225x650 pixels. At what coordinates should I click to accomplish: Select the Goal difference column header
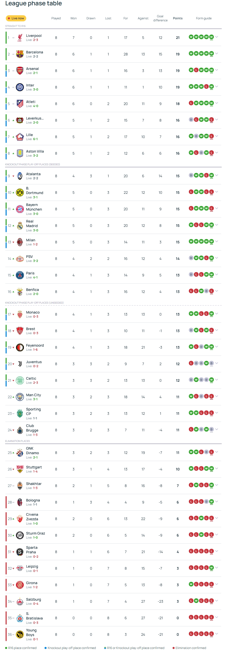[160, 18]
